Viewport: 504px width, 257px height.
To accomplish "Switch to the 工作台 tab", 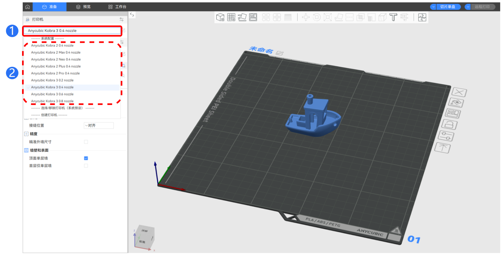I will 117,7.
